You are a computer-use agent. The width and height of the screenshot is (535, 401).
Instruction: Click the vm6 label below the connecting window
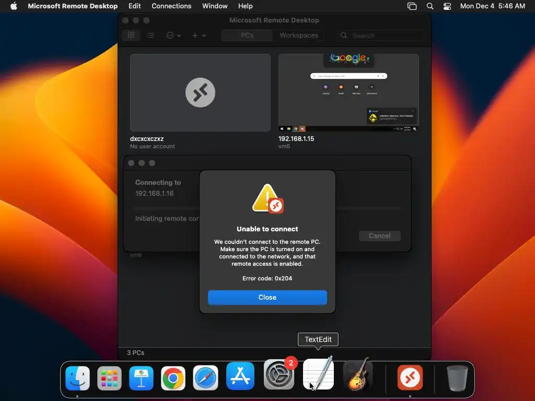coord(135,255)
